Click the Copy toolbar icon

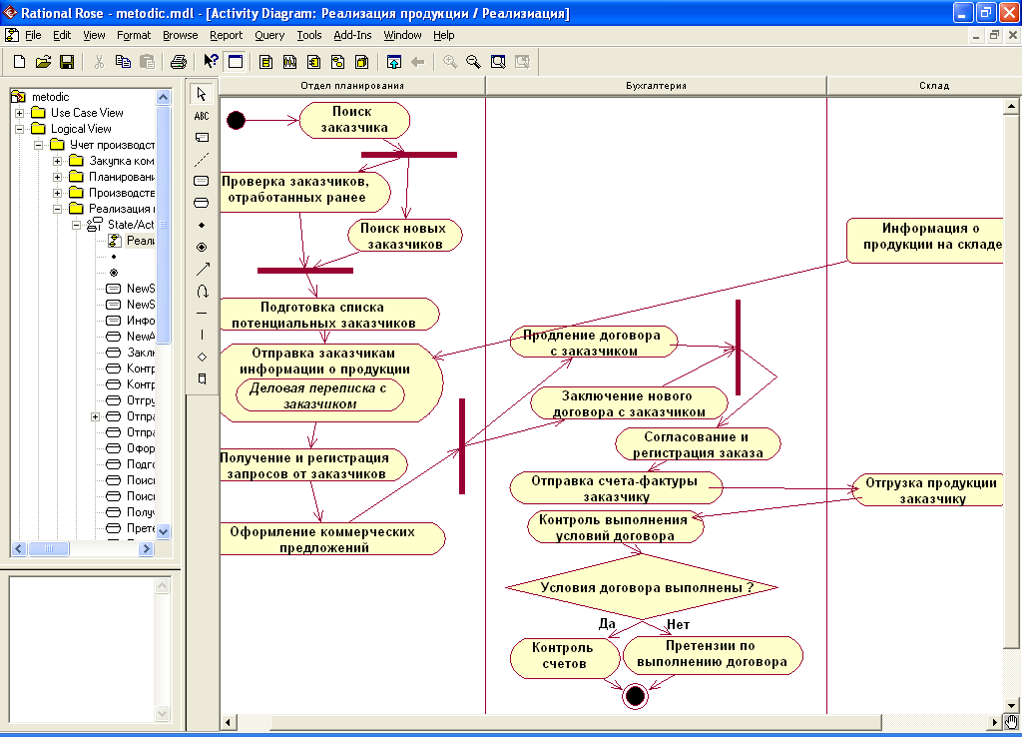pyautogui.click(x=123, y=62)
